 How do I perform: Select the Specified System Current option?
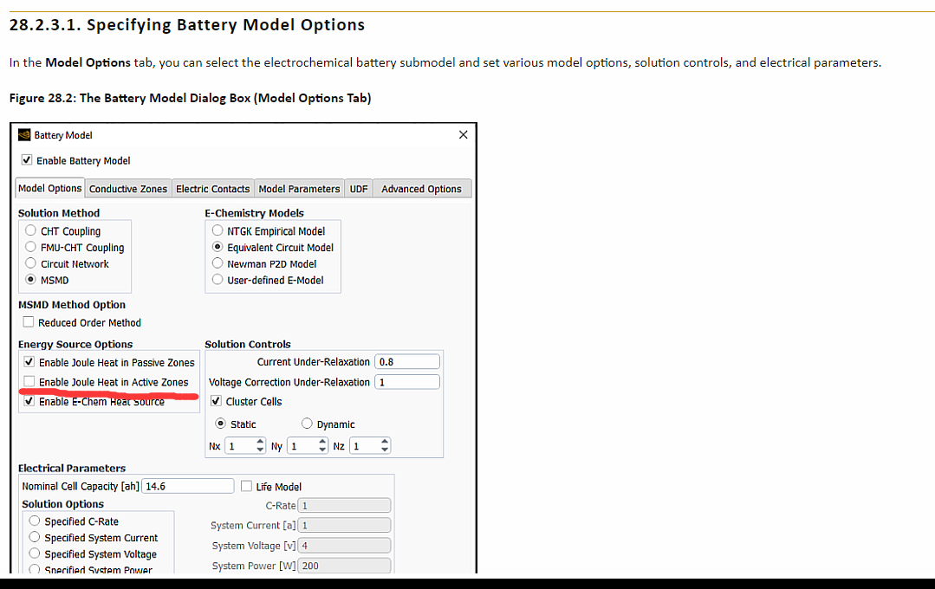[35, 537]
